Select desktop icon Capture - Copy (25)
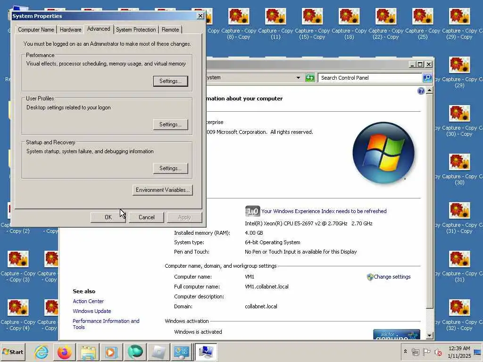Image resolution: width=483 pixels, height=362 pixels. coord(423,25)
